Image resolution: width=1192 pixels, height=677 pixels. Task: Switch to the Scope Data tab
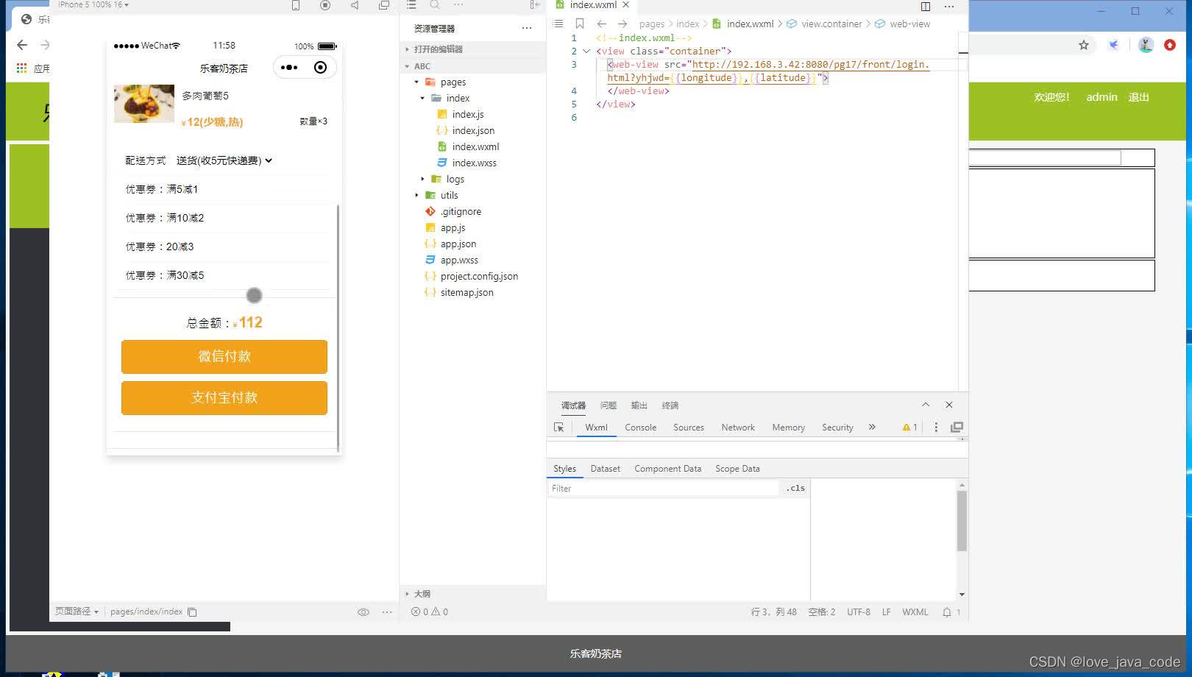pos(737,469)
